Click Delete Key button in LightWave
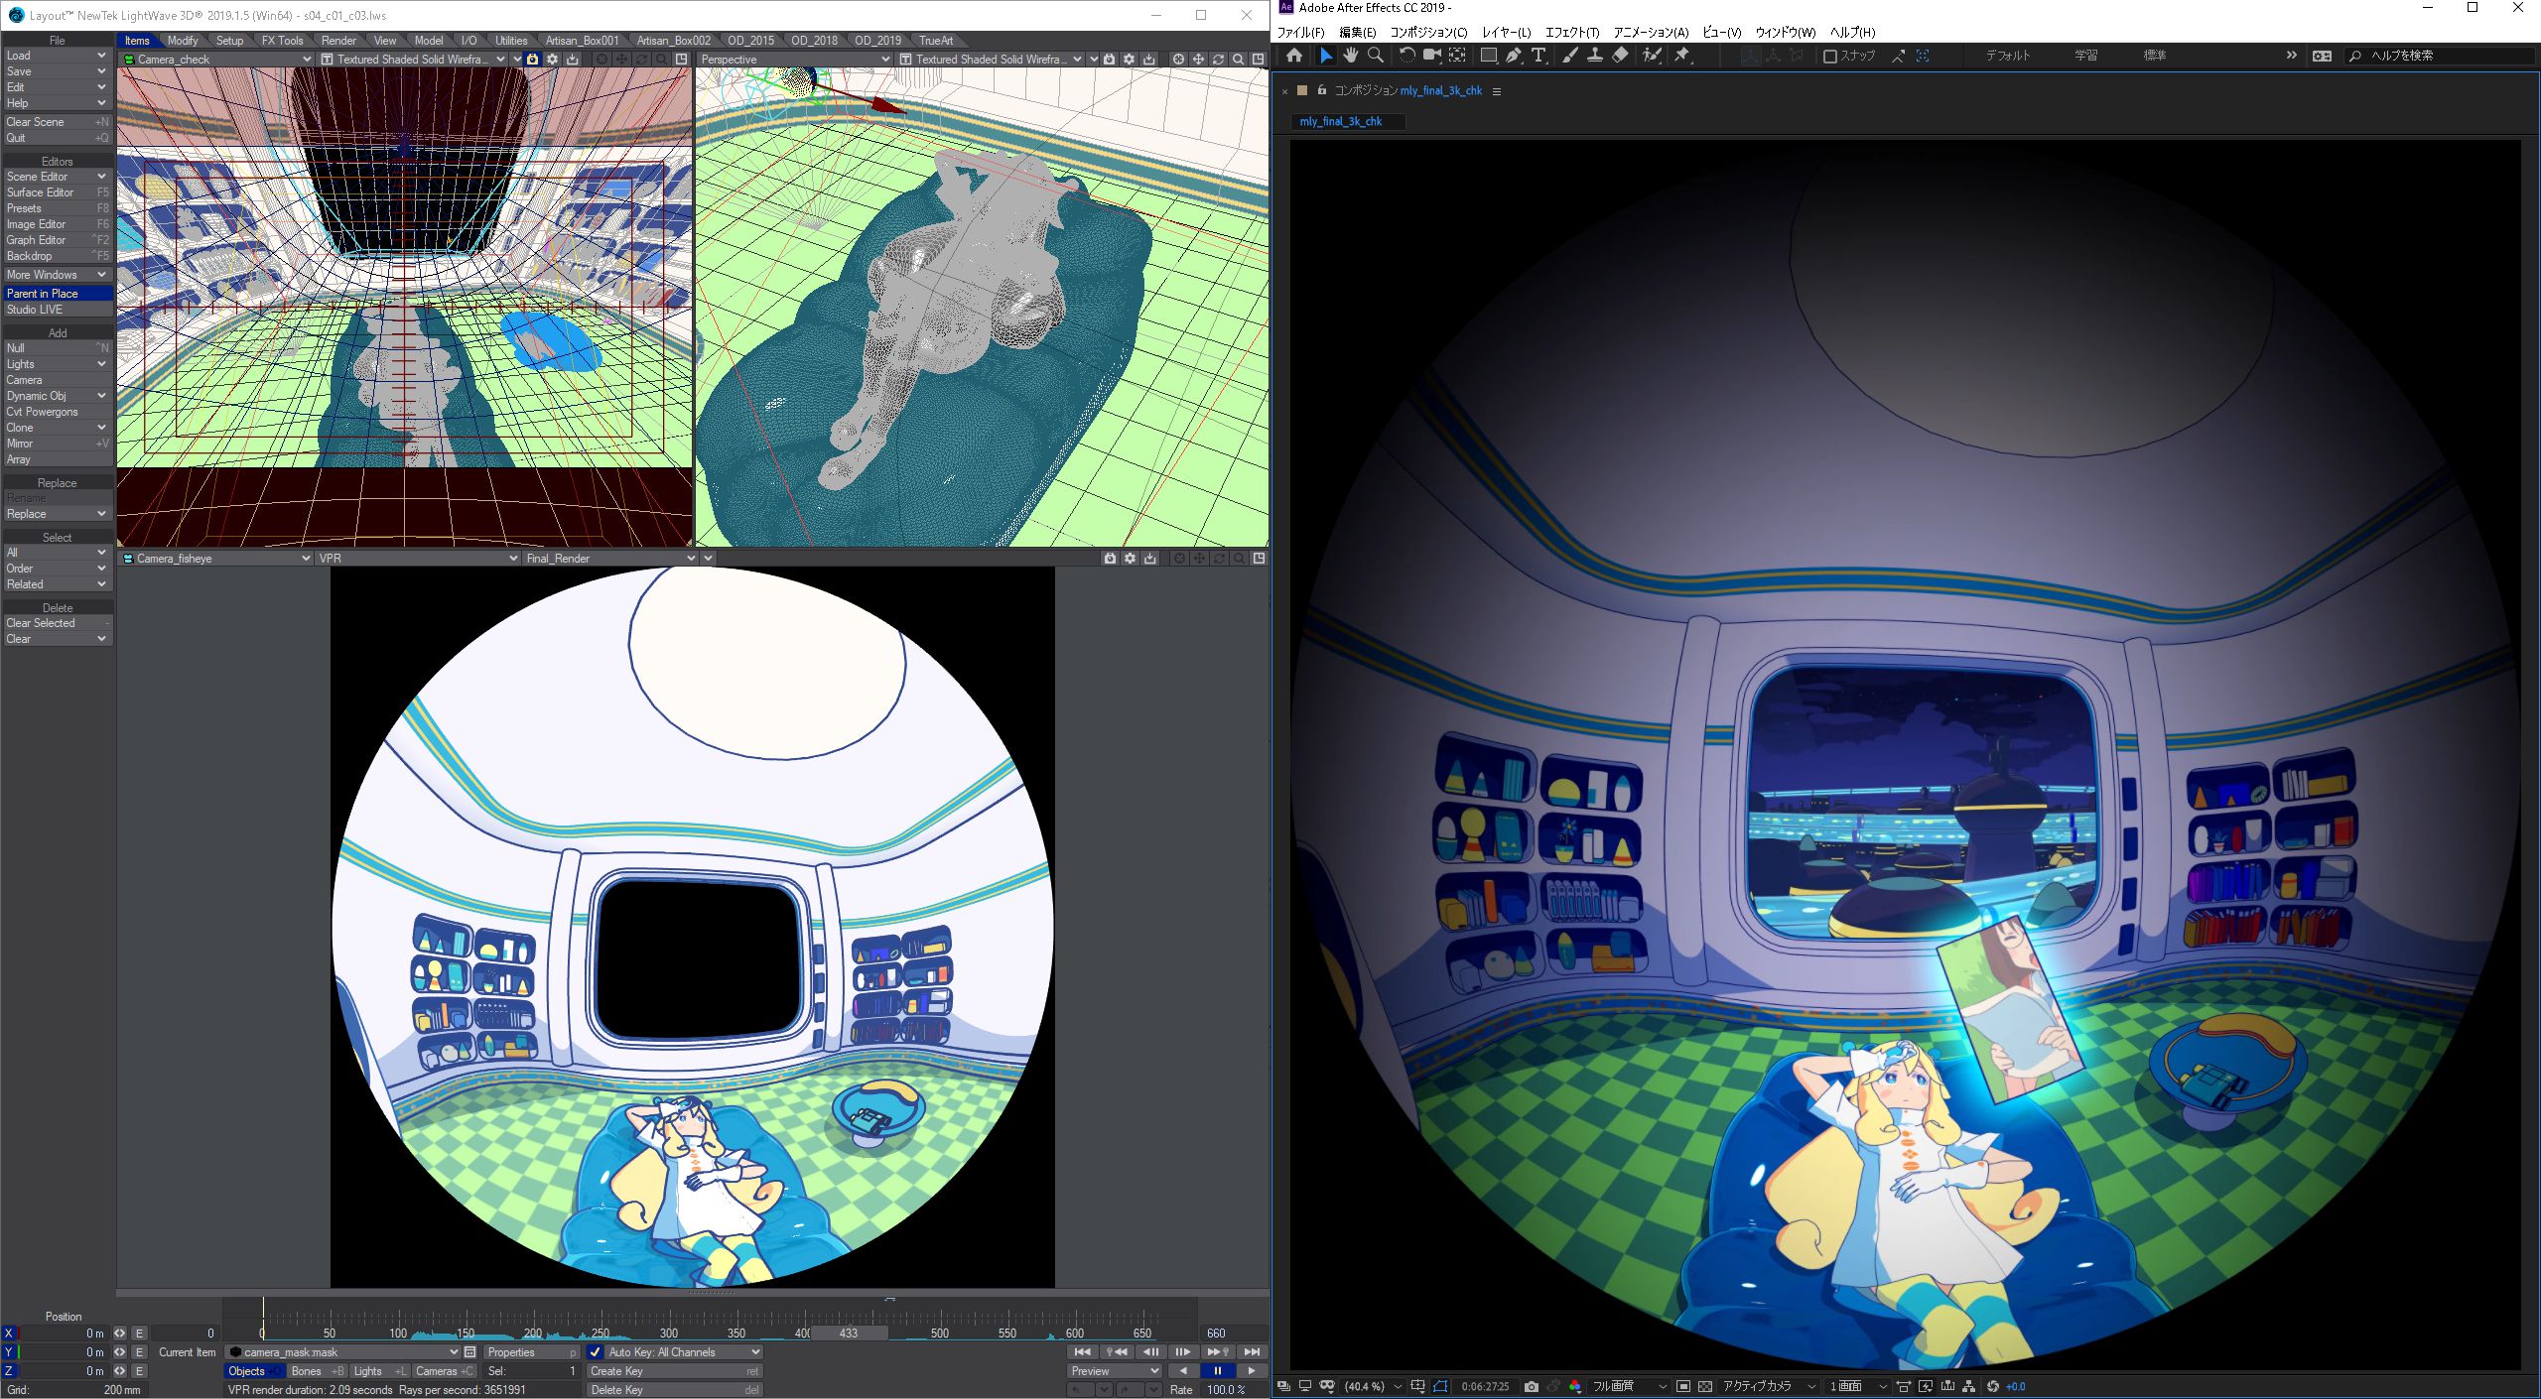This screenshot has height=1399, width=2541. pyautogui.click(x=674, y=1390)
